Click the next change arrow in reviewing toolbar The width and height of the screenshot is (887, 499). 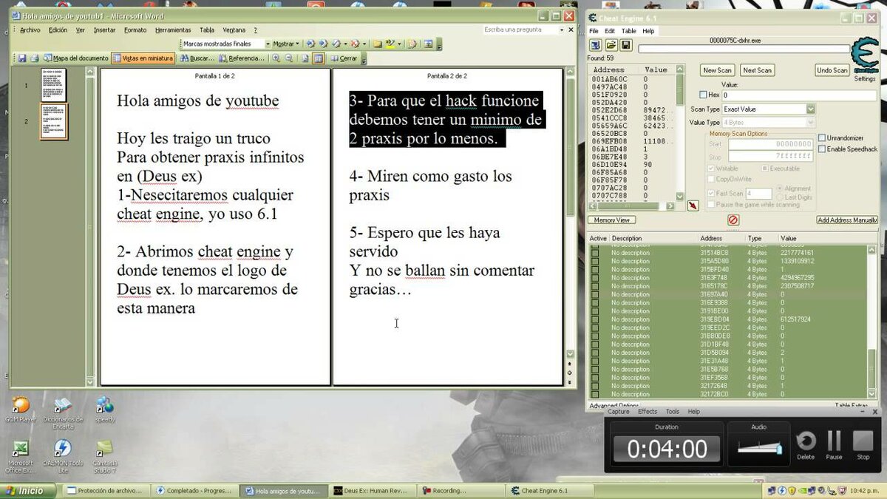click(324, 44)
